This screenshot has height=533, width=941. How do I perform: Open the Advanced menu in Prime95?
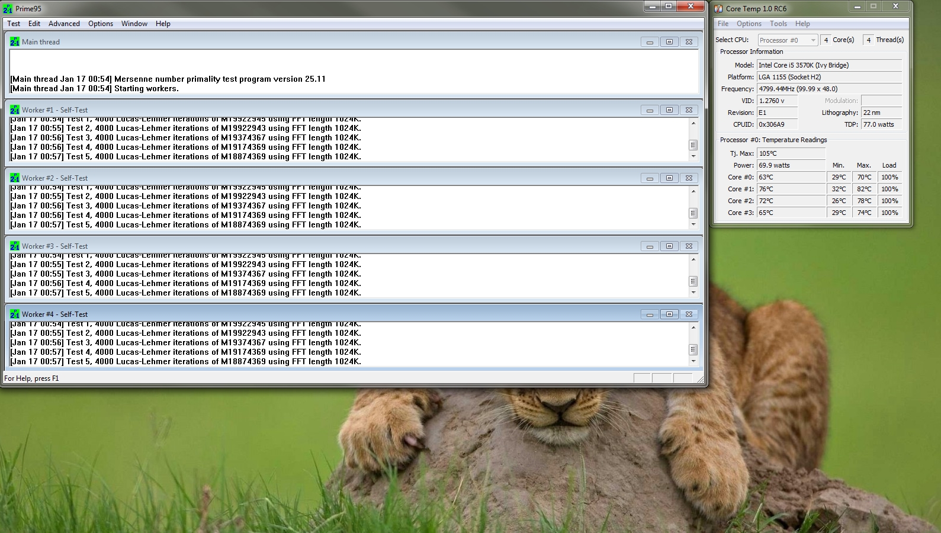[x=64, y=24]
